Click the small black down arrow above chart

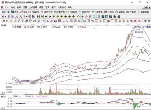click(94, 28)
